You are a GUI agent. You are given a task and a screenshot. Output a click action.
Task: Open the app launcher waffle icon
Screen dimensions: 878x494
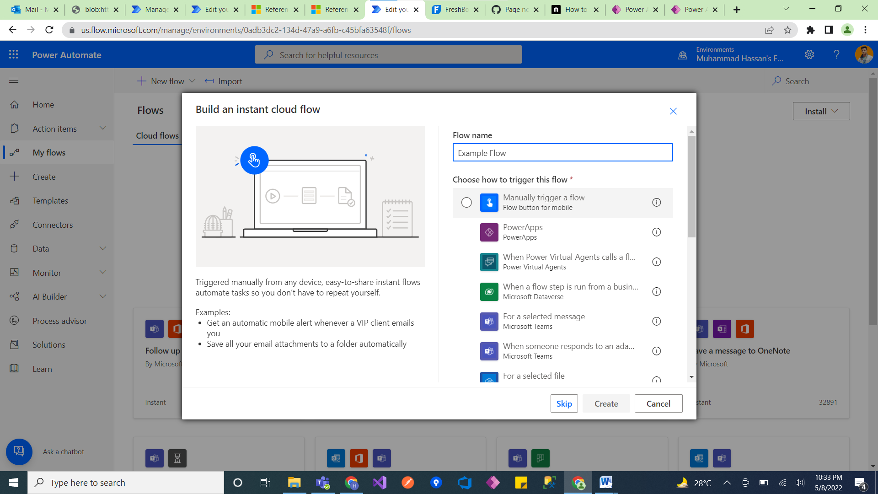[x=14, y=55]
